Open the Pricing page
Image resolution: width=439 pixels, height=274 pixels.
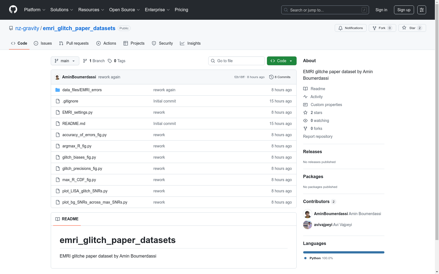(x=181, y=10)
